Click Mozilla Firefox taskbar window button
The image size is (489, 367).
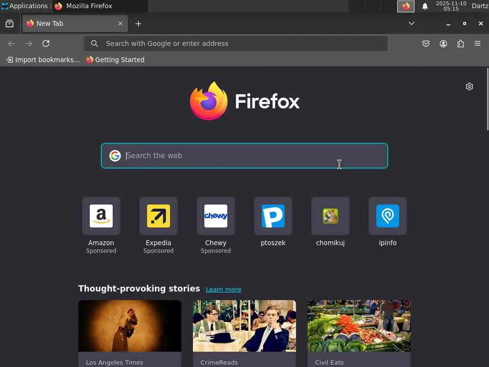pyautogui.click(x=100, y=6)
